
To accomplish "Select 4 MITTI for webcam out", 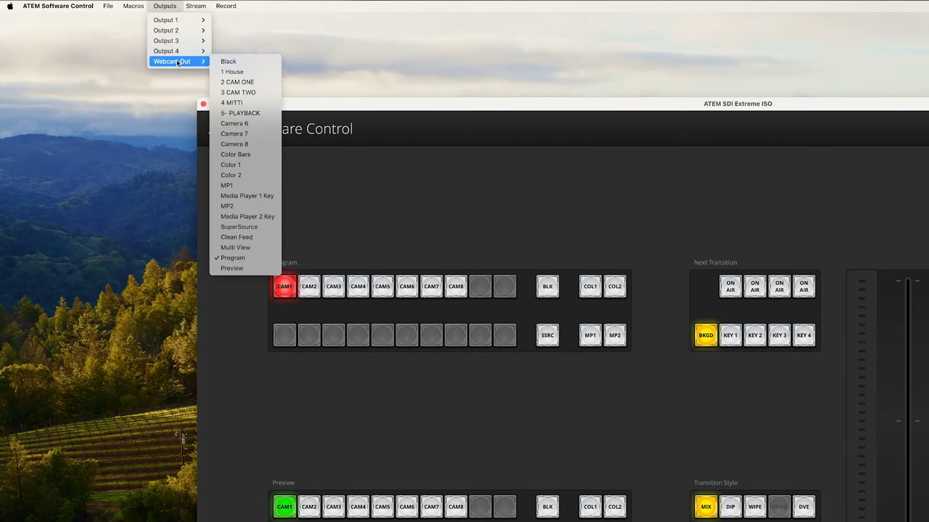I will pyautogui.click(x=245, y=103).
